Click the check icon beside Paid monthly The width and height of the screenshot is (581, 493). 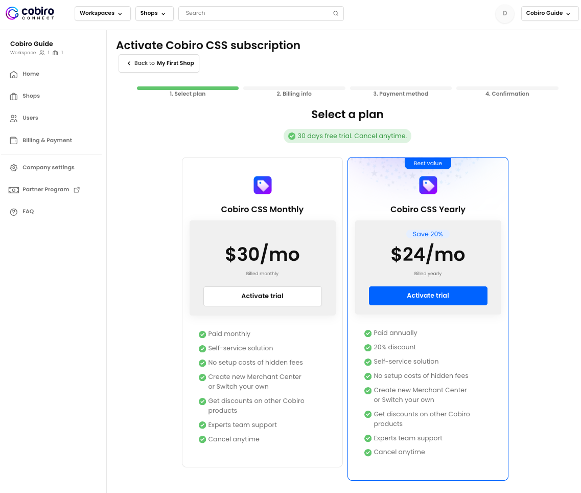click(202, 334)
